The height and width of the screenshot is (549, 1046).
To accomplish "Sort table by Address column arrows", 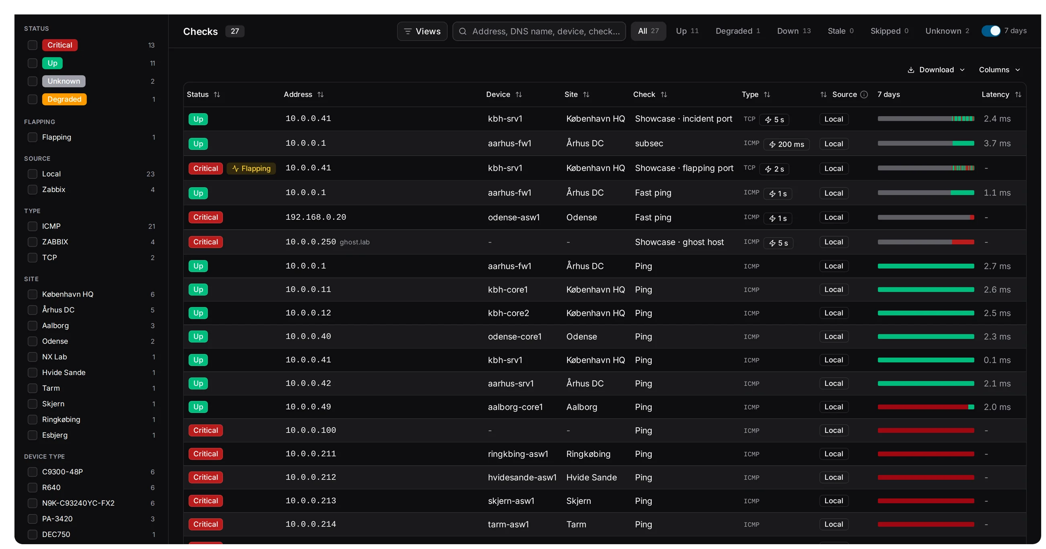I will click(320, 94).
